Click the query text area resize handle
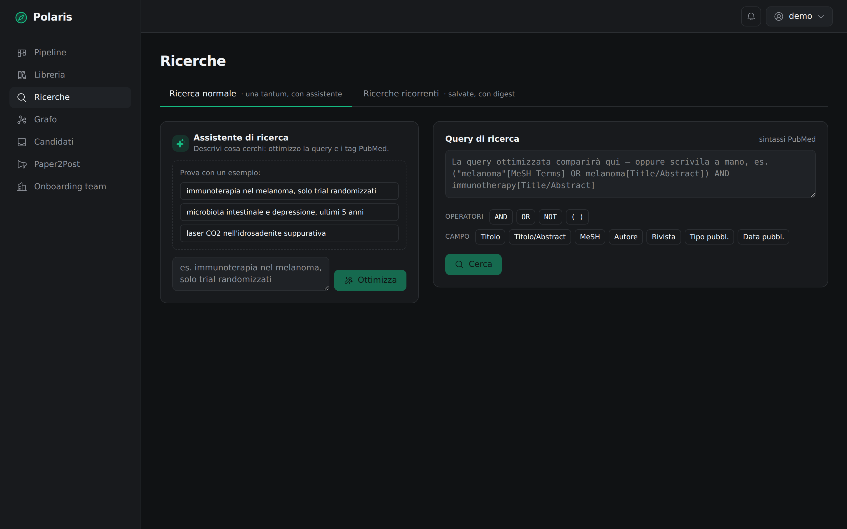The image size is (847, 529). click(813, 195)
